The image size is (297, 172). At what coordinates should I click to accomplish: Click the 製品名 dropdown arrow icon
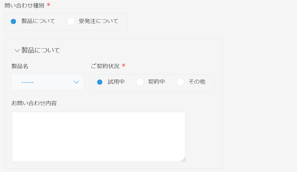click(x=76, y=82)
